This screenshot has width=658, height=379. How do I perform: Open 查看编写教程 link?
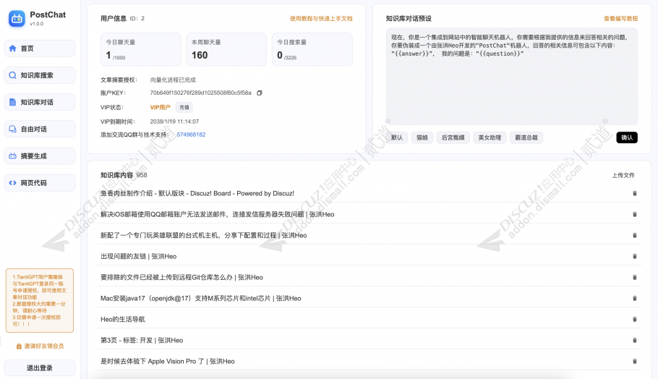pos(620,19)
